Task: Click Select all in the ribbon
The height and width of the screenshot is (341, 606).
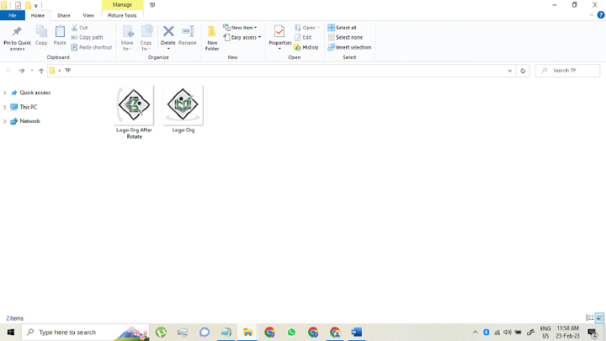Action: click(342, 28)
